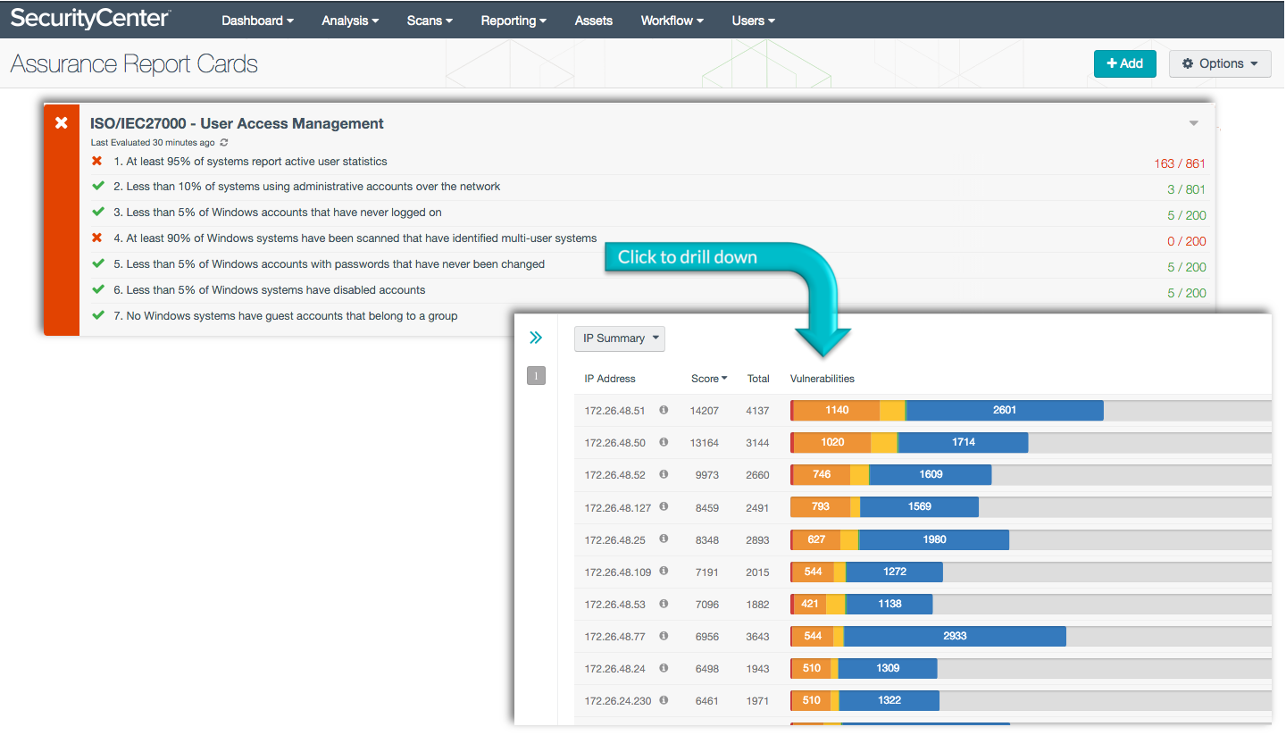This screenshot has height=735, width=1286.
Task: Click the Last Evaluated 30 minutes ago text
Action: pos(153,143)
